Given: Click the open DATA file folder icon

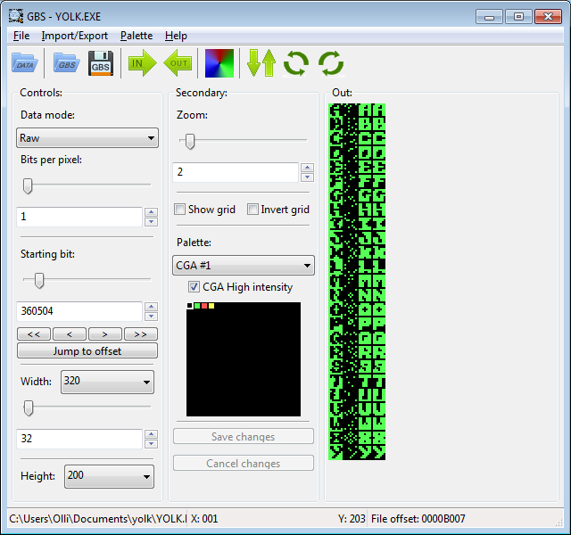Looking at the screenshot, I should coord(24,63).
